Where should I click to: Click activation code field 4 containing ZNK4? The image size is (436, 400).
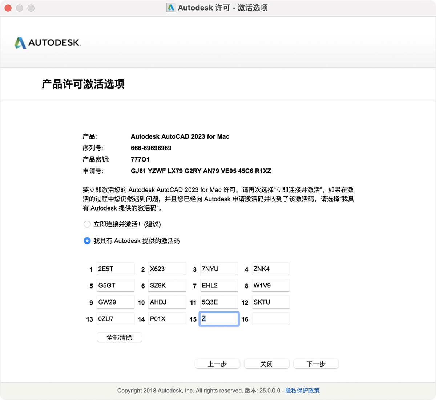tap(271, 269)
